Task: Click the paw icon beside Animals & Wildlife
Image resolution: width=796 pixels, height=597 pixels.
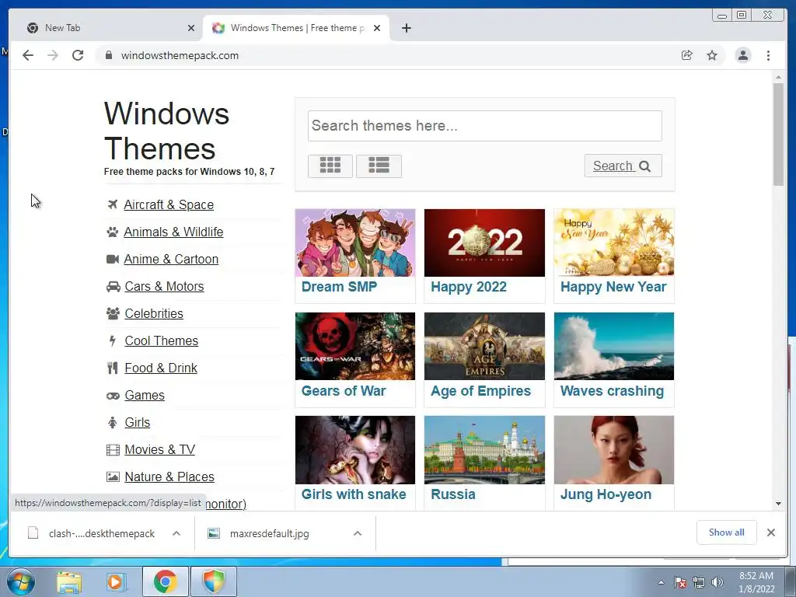Action: [x=113, y=232]
